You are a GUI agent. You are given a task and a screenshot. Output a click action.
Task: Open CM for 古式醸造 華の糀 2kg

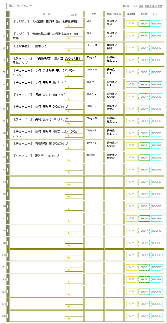(132, 23)
